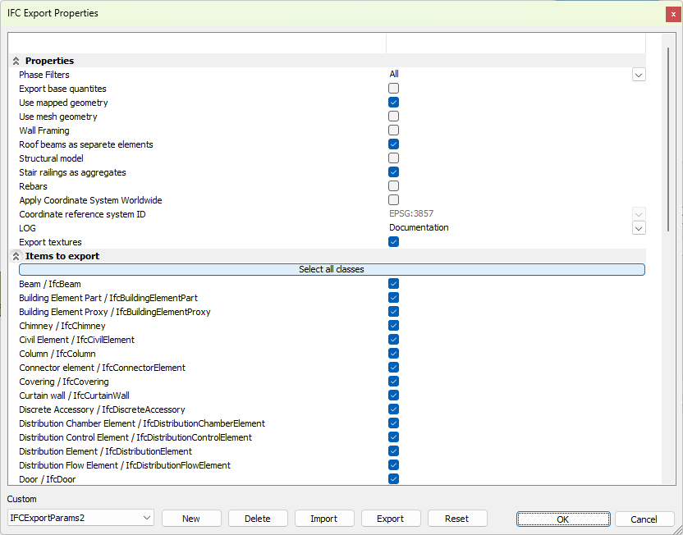Uncheck Door / IfcDoor class
The width and height of the screenshot is (683, 535).
pos(394,479)
